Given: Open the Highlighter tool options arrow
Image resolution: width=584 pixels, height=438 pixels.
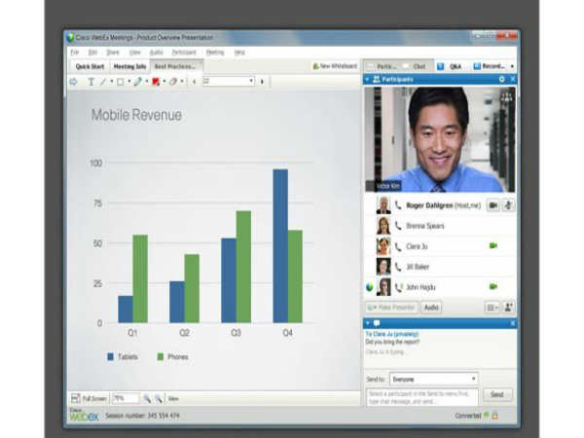Looking at the screenshot, I should click(x=146, y=81).
